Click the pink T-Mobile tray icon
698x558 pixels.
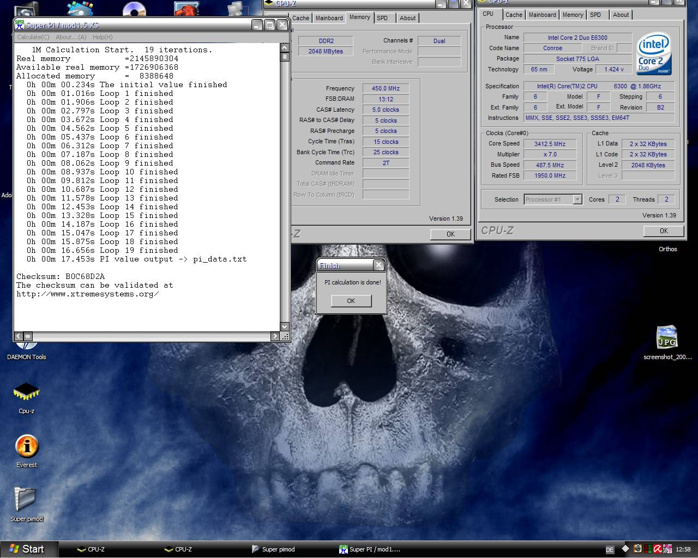point(669,549)
